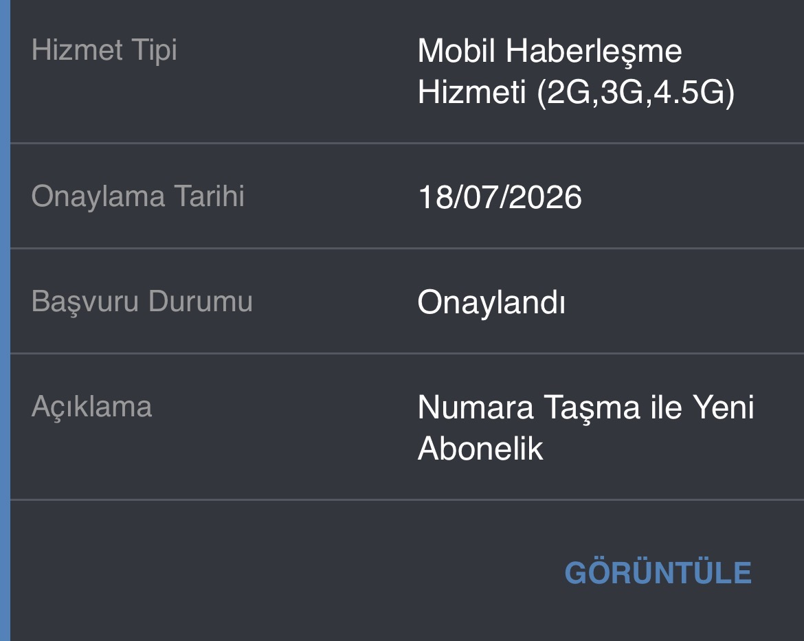The width and height of the screenshot is (804, 641).
Task: Tap the Onaylama Tarihi label
Action: 138,197
